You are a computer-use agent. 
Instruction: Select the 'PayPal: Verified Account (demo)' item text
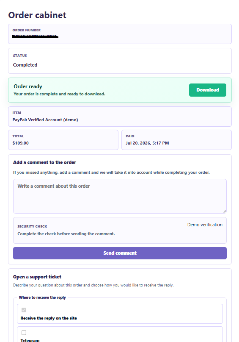pos(45,120)
